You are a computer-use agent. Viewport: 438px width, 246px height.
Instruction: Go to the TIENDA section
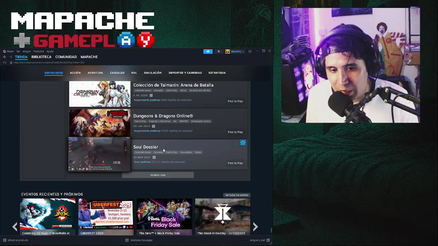[x=21, y=57]
